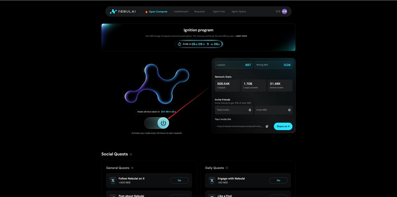Click the +300 NEB reward text
The width and height of the screenshot is (397, 197).
click(124, 182)
